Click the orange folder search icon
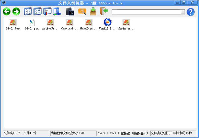The height and width of the screenshot is (138, 199). click(82, 12)
